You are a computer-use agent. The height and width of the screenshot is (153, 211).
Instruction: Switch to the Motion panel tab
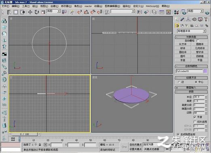coord(194,19)
